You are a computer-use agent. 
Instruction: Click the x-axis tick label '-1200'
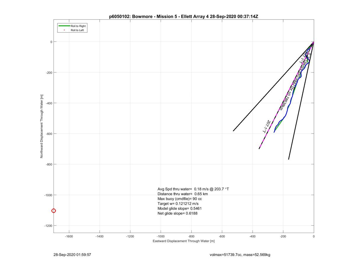[130, 237]
